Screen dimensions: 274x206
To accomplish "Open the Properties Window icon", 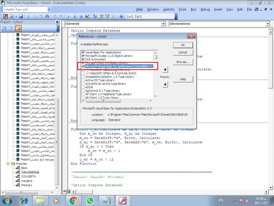I will pyautogui.click(x=101, y=16).
